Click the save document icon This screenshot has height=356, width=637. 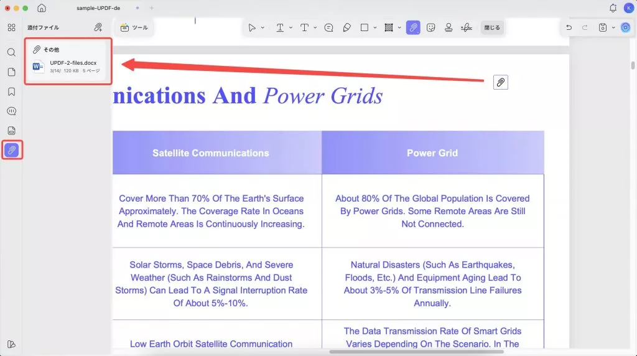coord(603,27)
